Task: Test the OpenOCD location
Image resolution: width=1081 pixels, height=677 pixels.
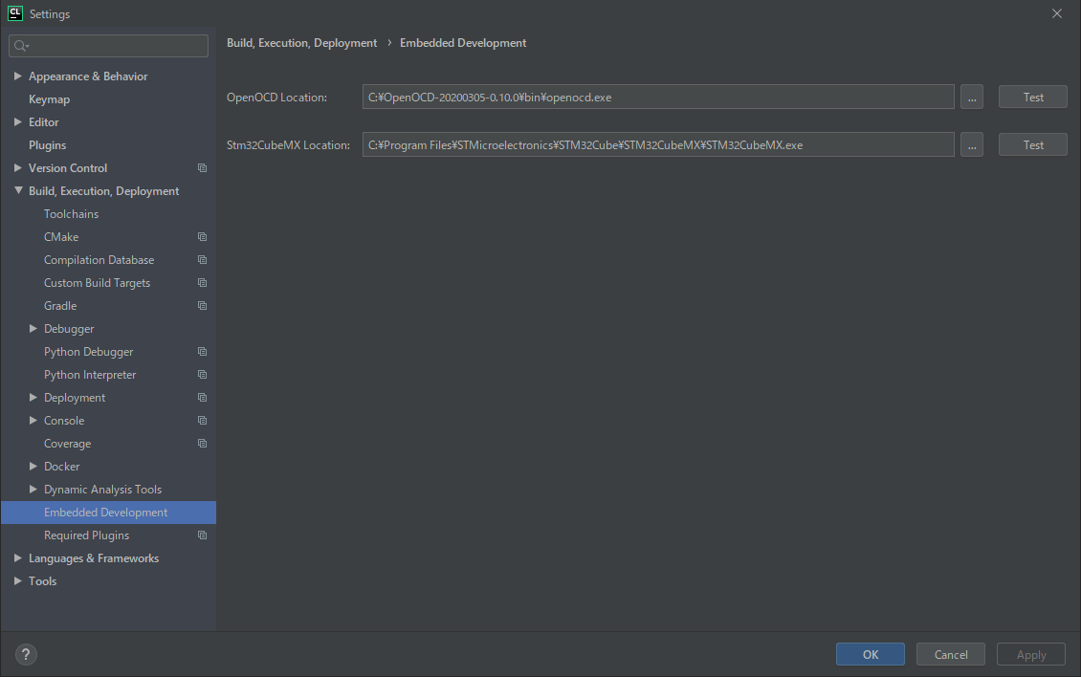Action: coord(1033,98)
